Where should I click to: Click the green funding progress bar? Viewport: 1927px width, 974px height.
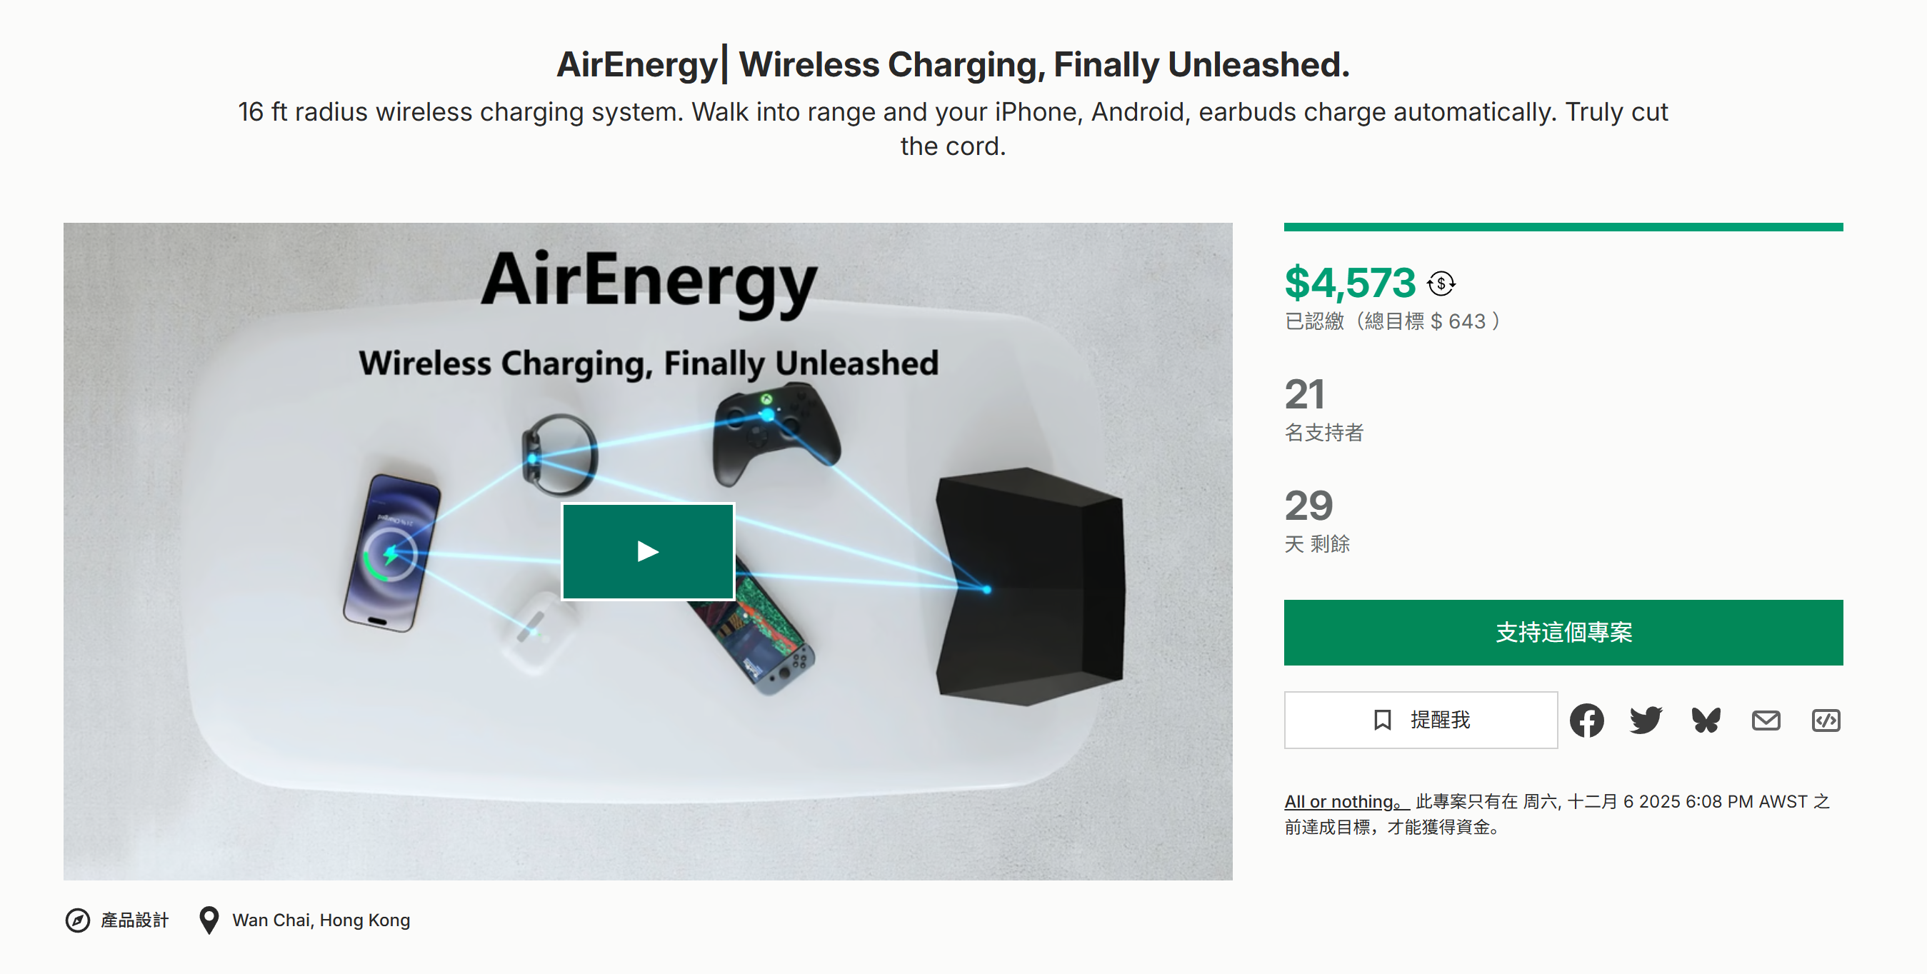[x=1563, y=226]
